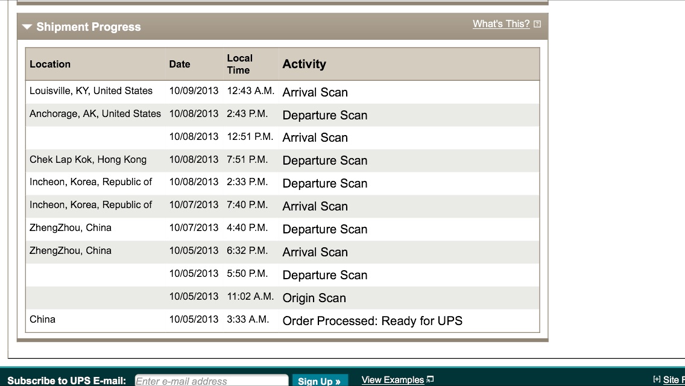685x386 pixels.
Task: Click the help icon beside What's This?
Action: pos(537,24)
